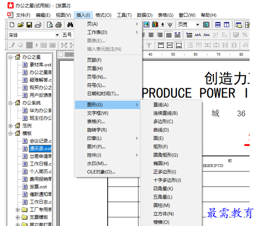Open the 页宽 zoom dropdown

[x=197, y=25]
